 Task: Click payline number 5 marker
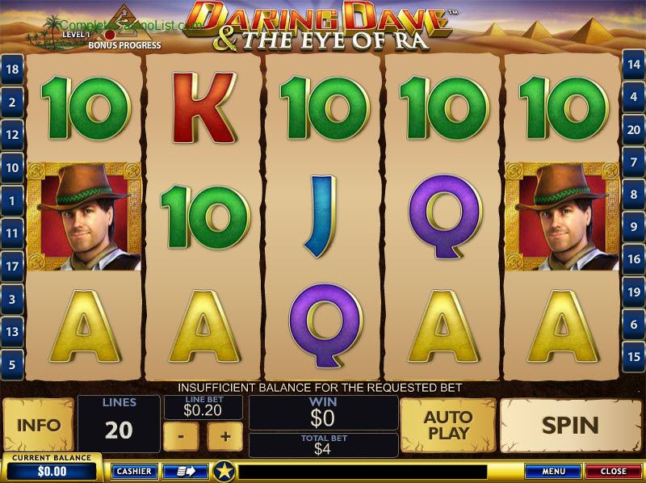tap(12, 365)
